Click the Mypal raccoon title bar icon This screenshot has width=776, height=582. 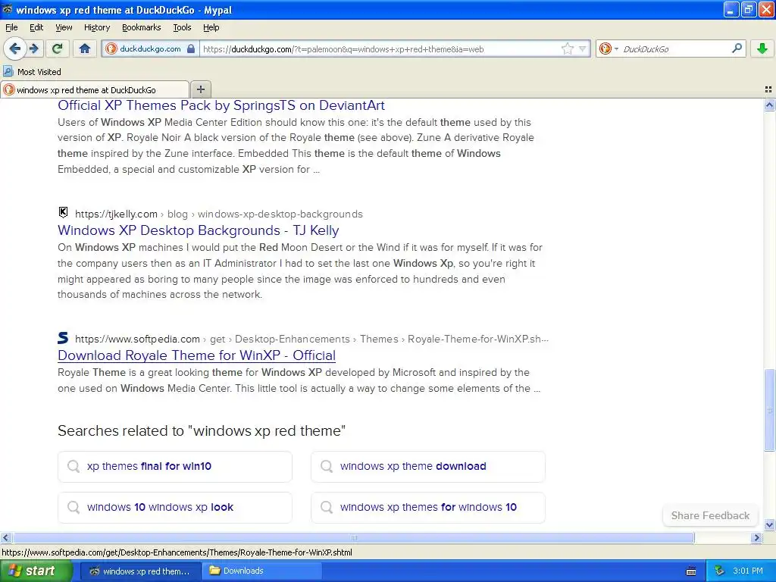(x=7, y=9)
